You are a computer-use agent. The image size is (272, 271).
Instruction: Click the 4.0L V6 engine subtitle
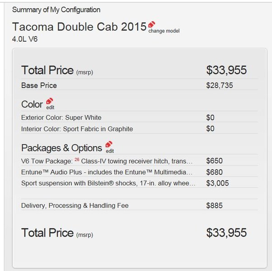pos(25,39)
